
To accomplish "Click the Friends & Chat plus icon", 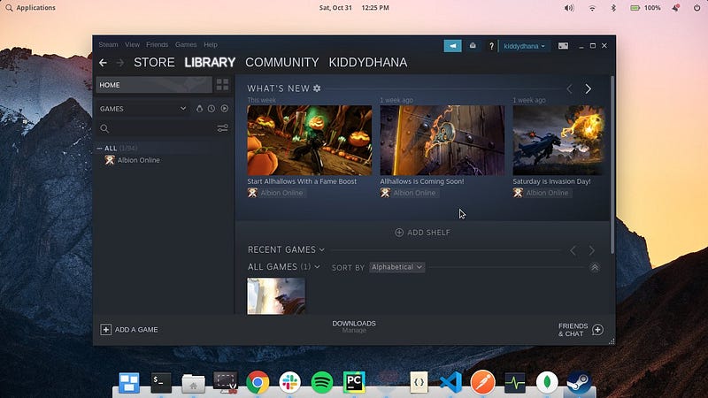I will pyautogui.click(x=597, y=330).
